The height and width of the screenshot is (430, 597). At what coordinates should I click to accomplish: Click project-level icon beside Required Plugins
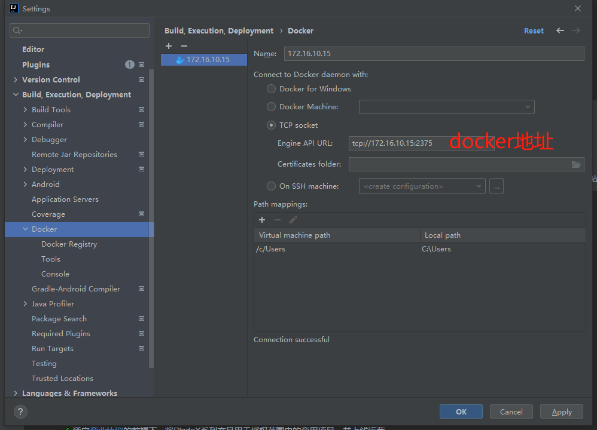[x=142, y=333]
